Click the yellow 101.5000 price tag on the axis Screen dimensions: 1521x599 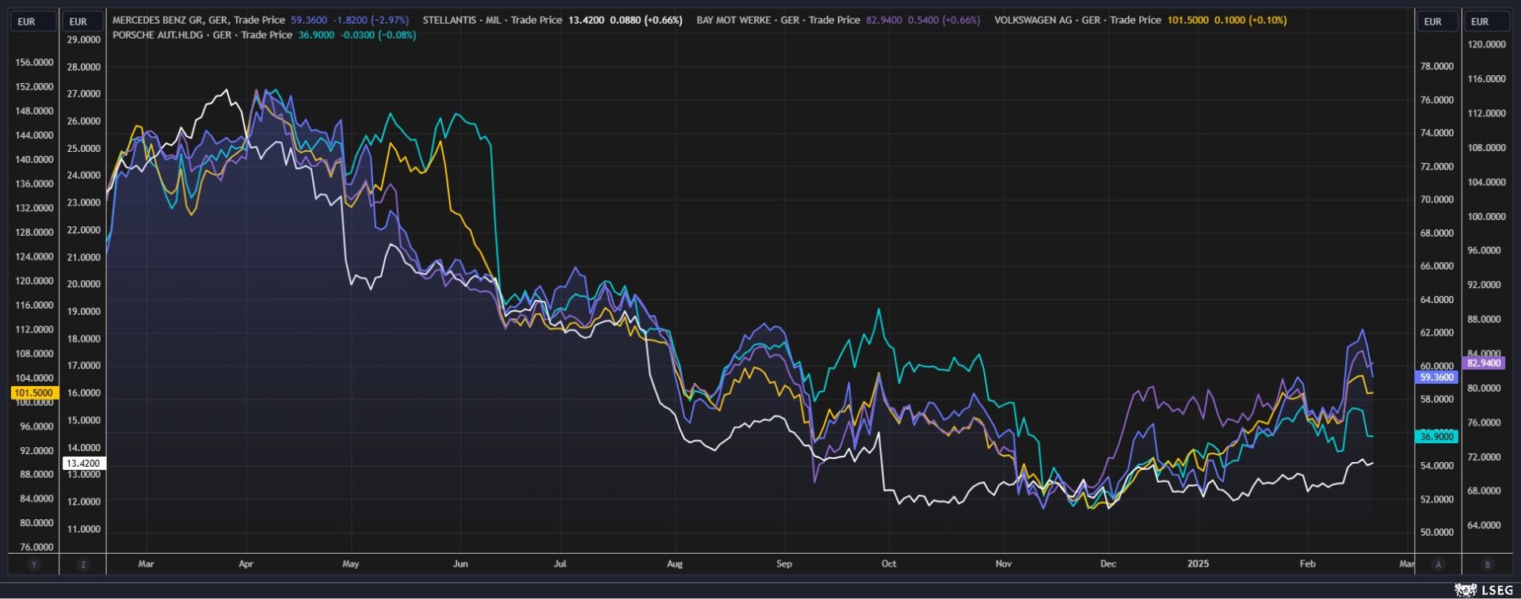(x=33, y=392)
